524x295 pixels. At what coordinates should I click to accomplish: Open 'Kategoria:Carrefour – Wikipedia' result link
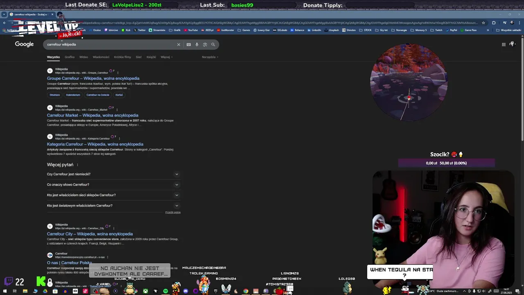[95, 144]
